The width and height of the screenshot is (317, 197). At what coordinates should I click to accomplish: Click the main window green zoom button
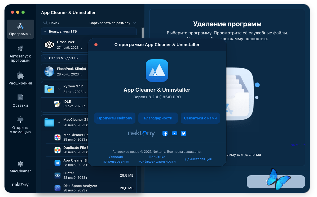point(23,12)
